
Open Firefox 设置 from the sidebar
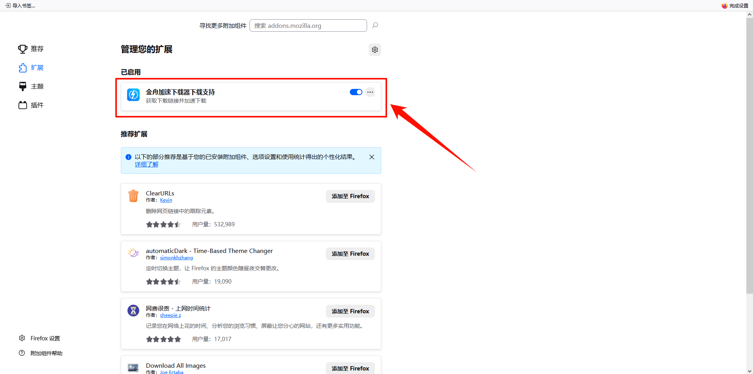pyautogui.click(x=40, y=338)
